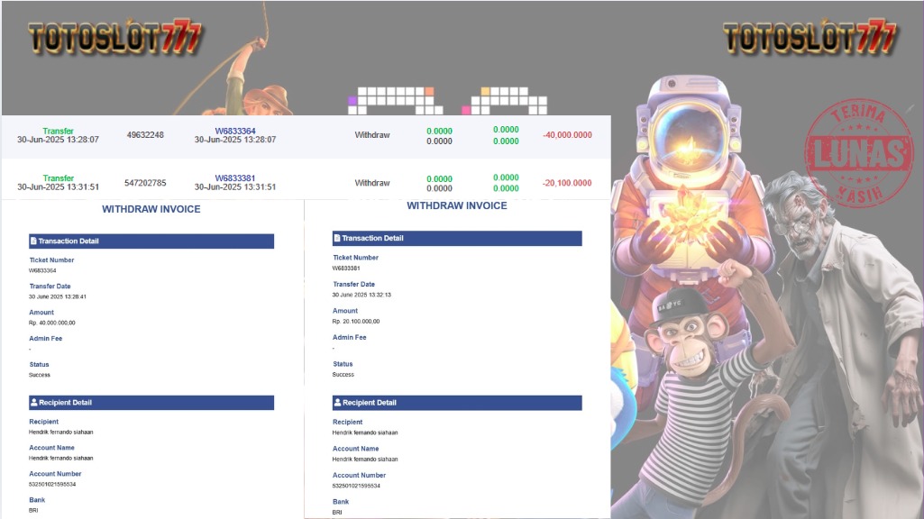Click the Transaction Detail document icon, invoice W6833381
This screenshot has width=924, height=519.
click(x=337, y=238)
